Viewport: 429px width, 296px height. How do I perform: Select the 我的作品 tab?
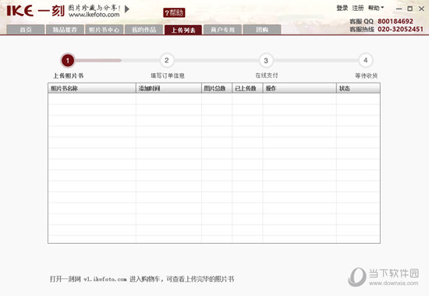(x=144, y=30)
